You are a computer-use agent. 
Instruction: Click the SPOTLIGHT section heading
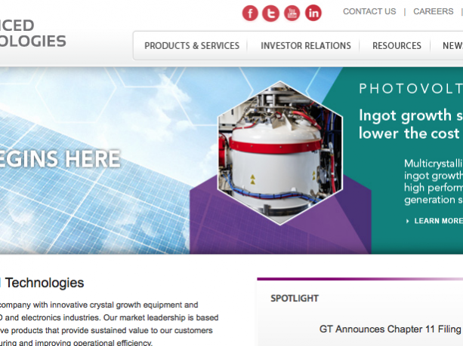[x=295, y=299]
